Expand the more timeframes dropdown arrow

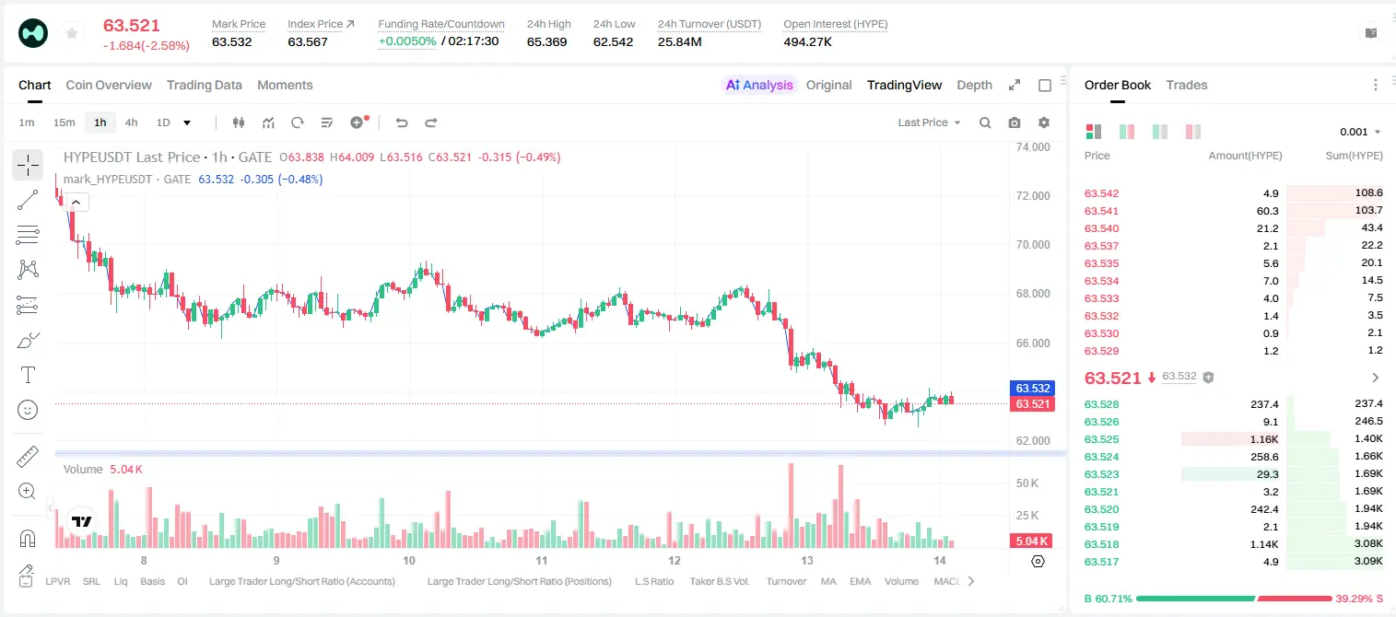pyautogui.click(x=187, y=122)
